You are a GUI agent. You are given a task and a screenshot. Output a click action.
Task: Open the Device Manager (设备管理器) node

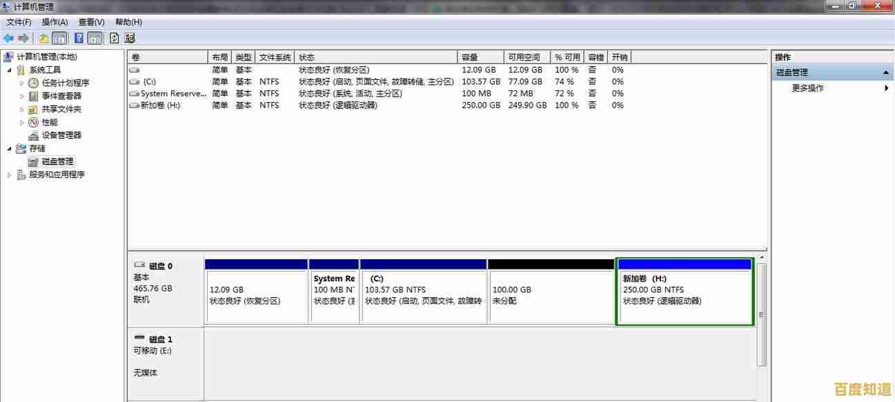61,135
